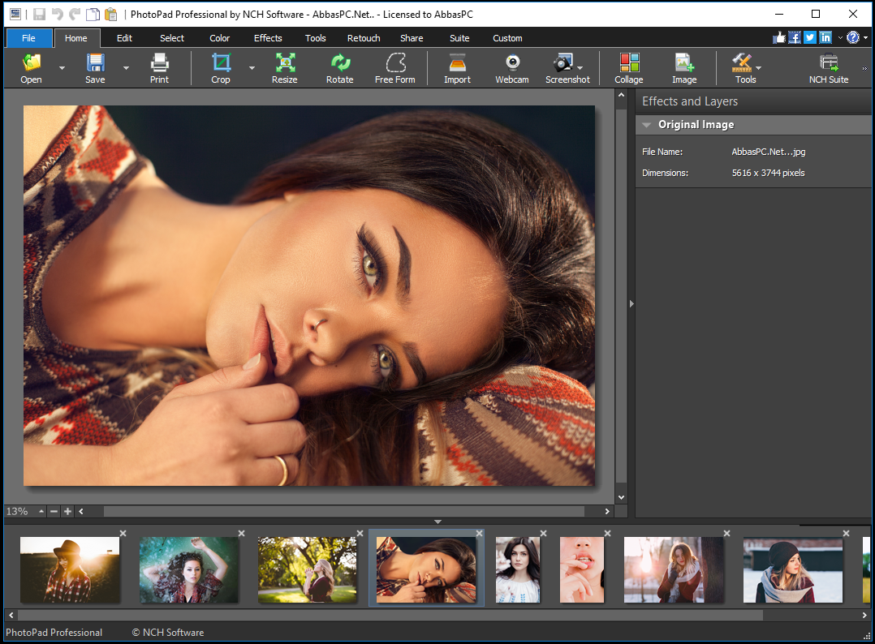
Task: Switch to the Share tab
Action: pyautogui.click(x=412, y=38)
